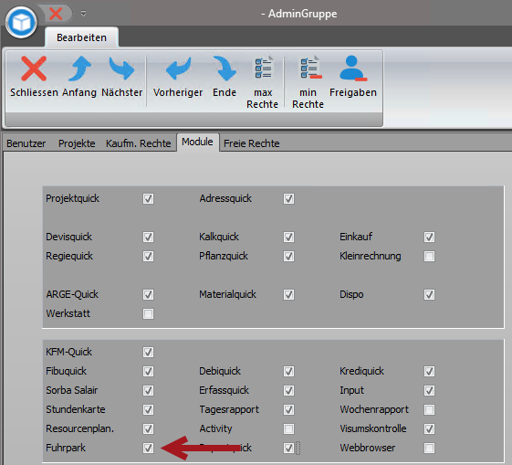Click the red X in quick access bar

56,14
